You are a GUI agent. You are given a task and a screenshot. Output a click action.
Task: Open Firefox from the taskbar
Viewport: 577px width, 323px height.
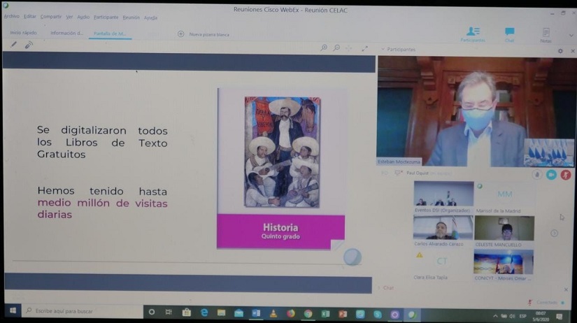(291, 314)
